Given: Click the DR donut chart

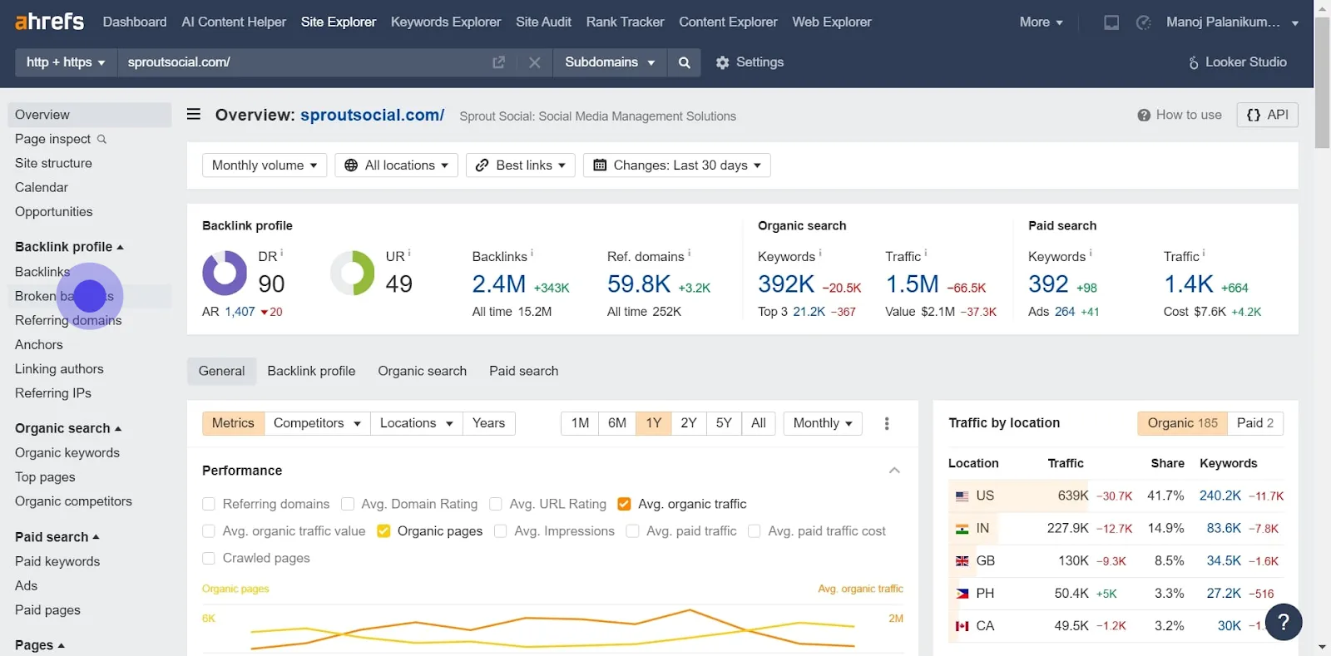Looking at the screenshot, I should click(225, 273).
